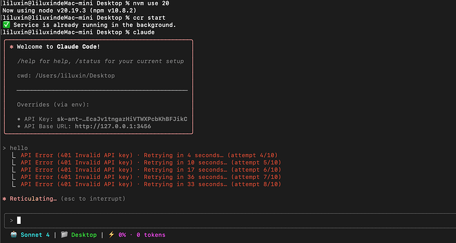Image resolution: width=456 pixels, height=243 pixels.
Task: Click the API Error line for attempt 7/10
Action: (151, 177)
